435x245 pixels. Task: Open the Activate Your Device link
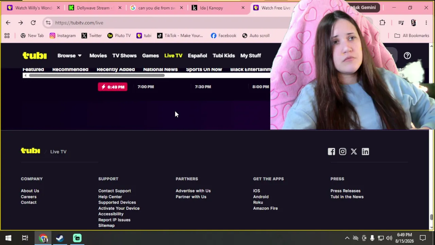(119, 208)
